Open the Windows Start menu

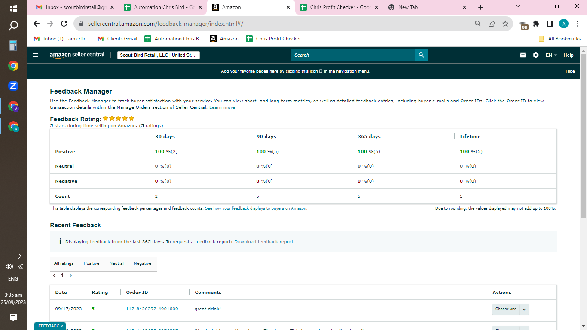coord(13,8)
